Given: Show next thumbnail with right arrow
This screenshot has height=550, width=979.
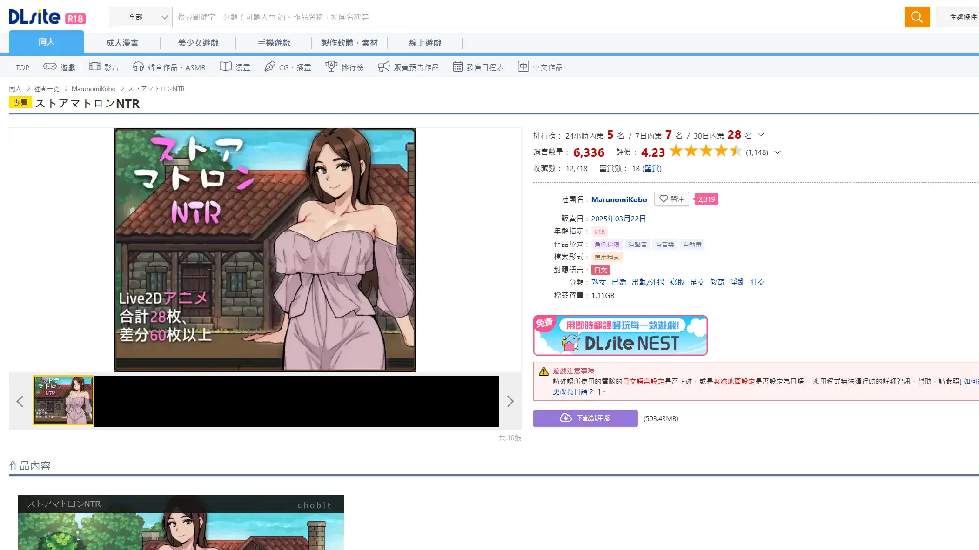Looking at the screenshot, I should (x=510, y=401).
